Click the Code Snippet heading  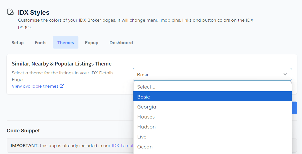click(23, 130)
